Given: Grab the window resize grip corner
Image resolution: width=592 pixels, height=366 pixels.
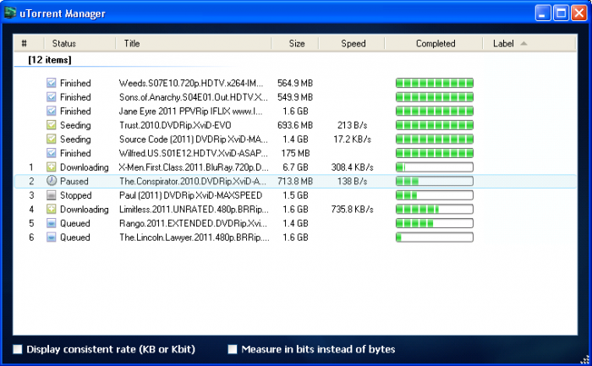Looking at the screenshot, I should [584, 359].
